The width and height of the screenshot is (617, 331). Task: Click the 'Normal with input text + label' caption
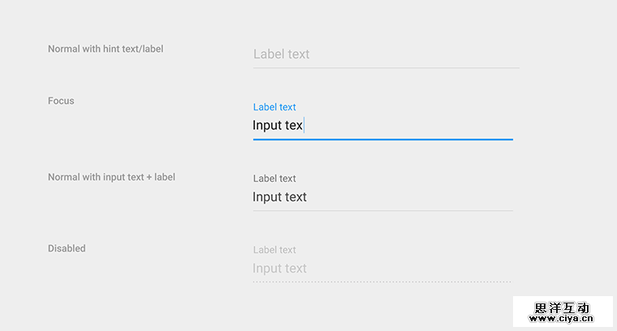111,177
